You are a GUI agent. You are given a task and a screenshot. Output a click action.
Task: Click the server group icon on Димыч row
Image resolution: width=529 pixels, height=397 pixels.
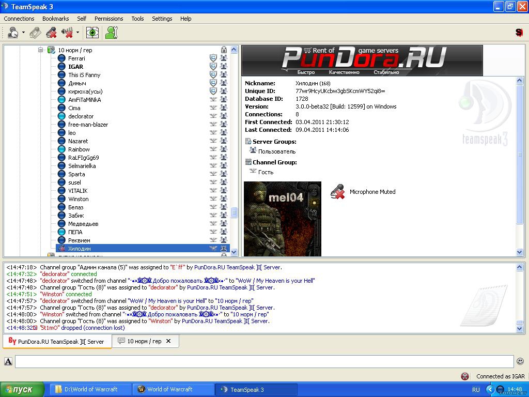tap(223, 83)
